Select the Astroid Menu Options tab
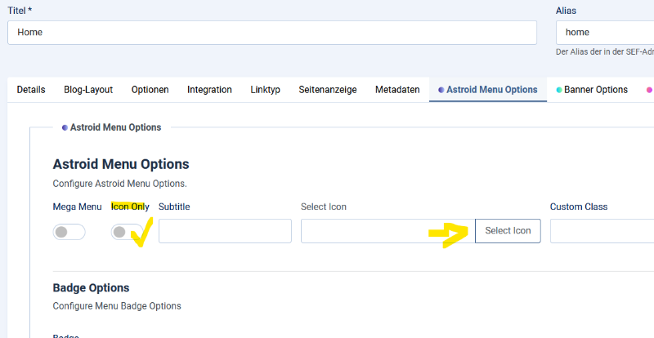This screenshot has height=338, width=654. pos(487,90)
